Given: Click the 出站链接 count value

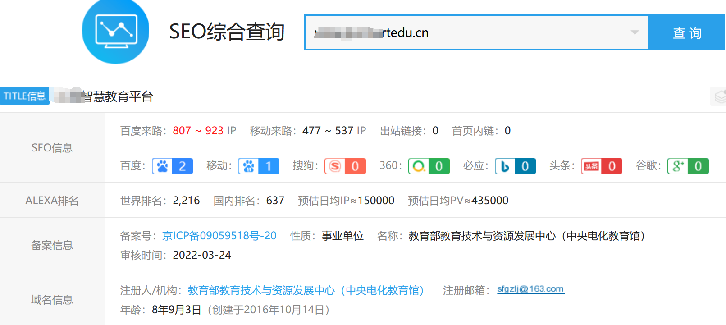Looking at the screenshot, I should pyautogui.click(x=435, y=131).
